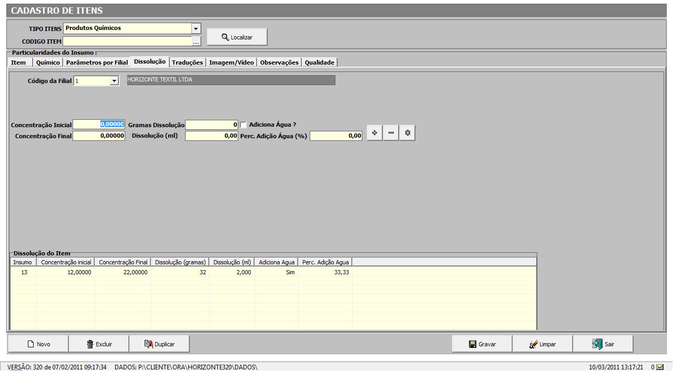The width and height of the screenshot is (673, 371).
Task: Click the envelope icon in status bar
Action: [x=659, y=367]
